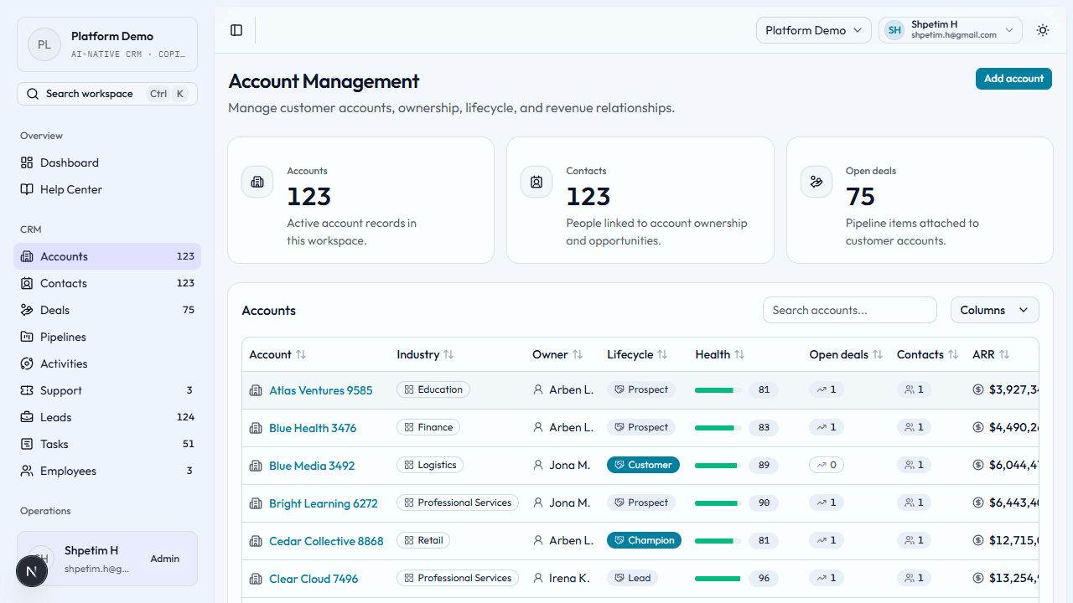Open the Deals section via its icon
The height and width of the screenshot is (603, 1073).
point(28,310)
